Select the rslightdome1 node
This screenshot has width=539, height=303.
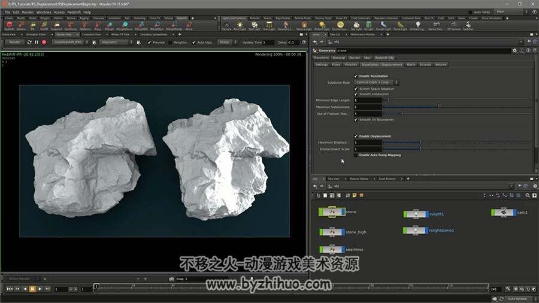click(416, 231)
